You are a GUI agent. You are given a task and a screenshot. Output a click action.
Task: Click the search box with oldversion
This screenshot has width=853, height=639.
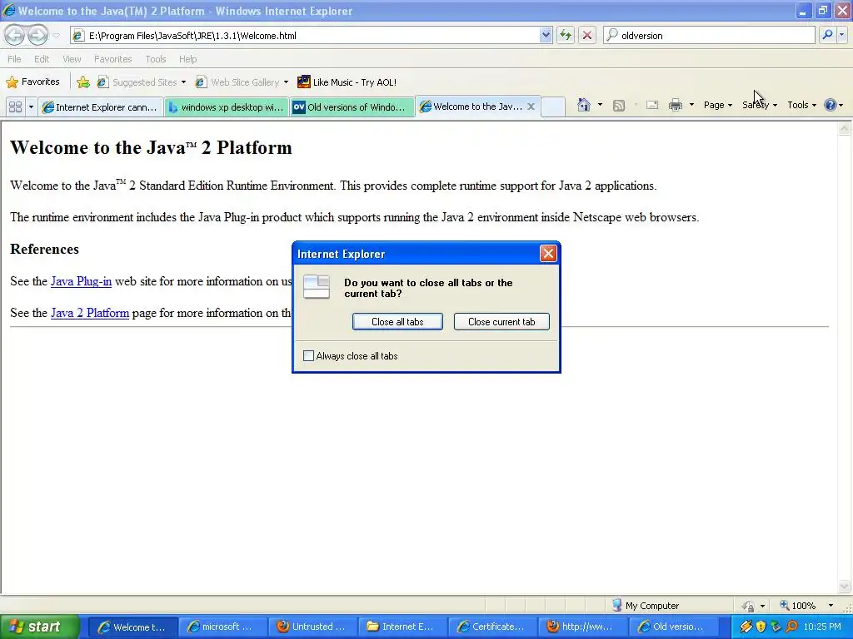710,35
